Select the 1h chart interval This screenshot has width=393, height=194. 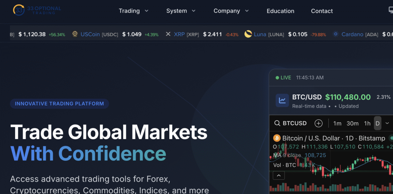(367, 123)
